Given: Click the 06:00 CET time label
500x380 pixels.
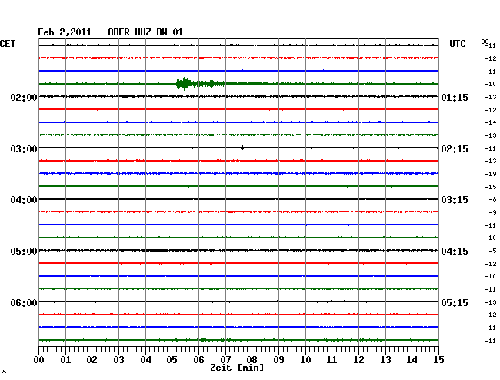Looking at the screenshot, I should click(x=24, y=302).
